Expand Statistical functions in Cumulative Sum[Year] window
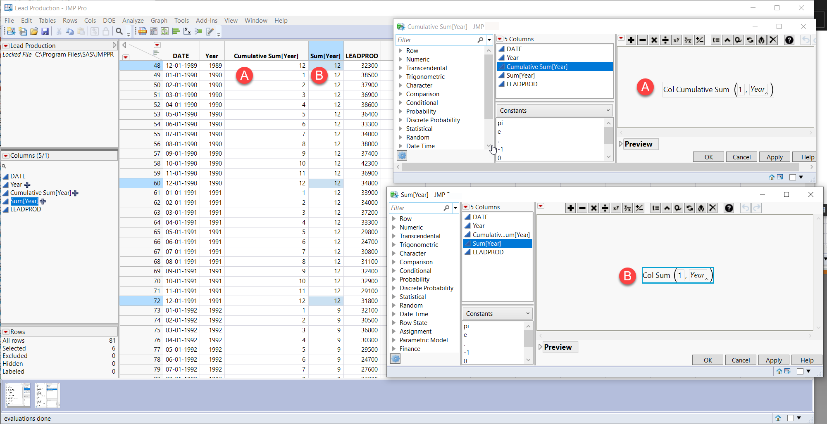The image size is (827, 424). click(400, 129)
